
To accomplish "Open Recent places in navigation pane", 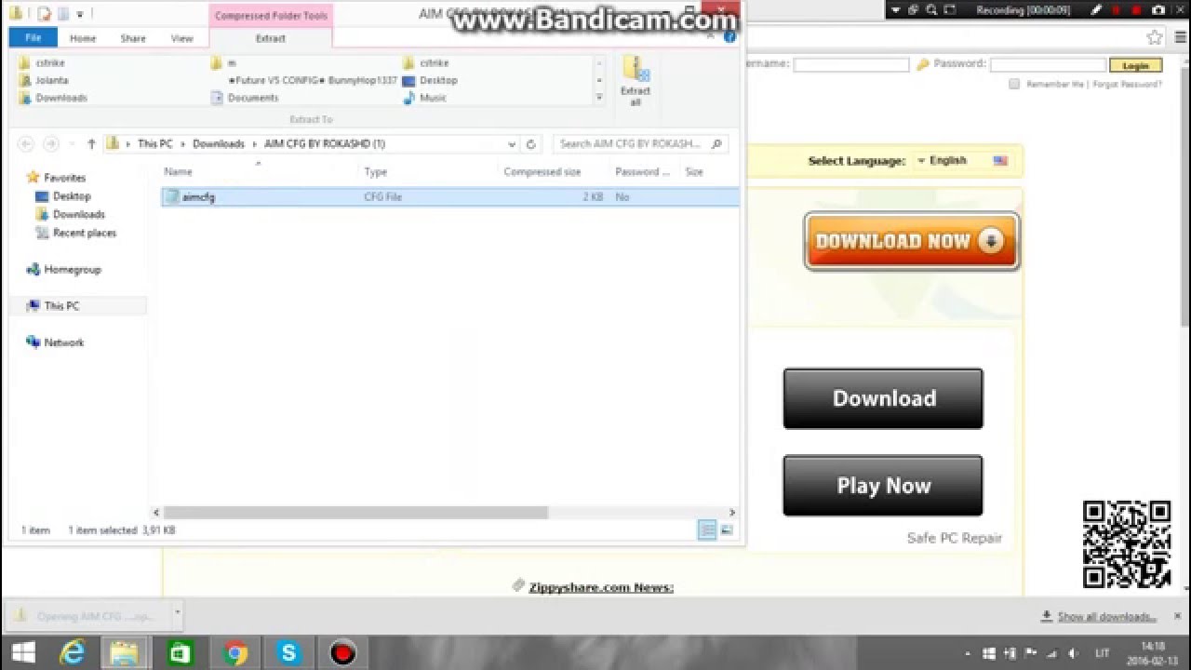I will pos(75,233).
